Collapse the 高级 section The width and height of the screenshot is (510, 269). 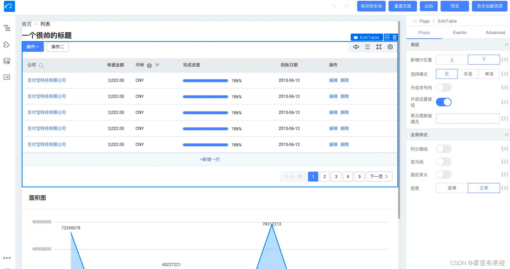[x=506, y=45]
